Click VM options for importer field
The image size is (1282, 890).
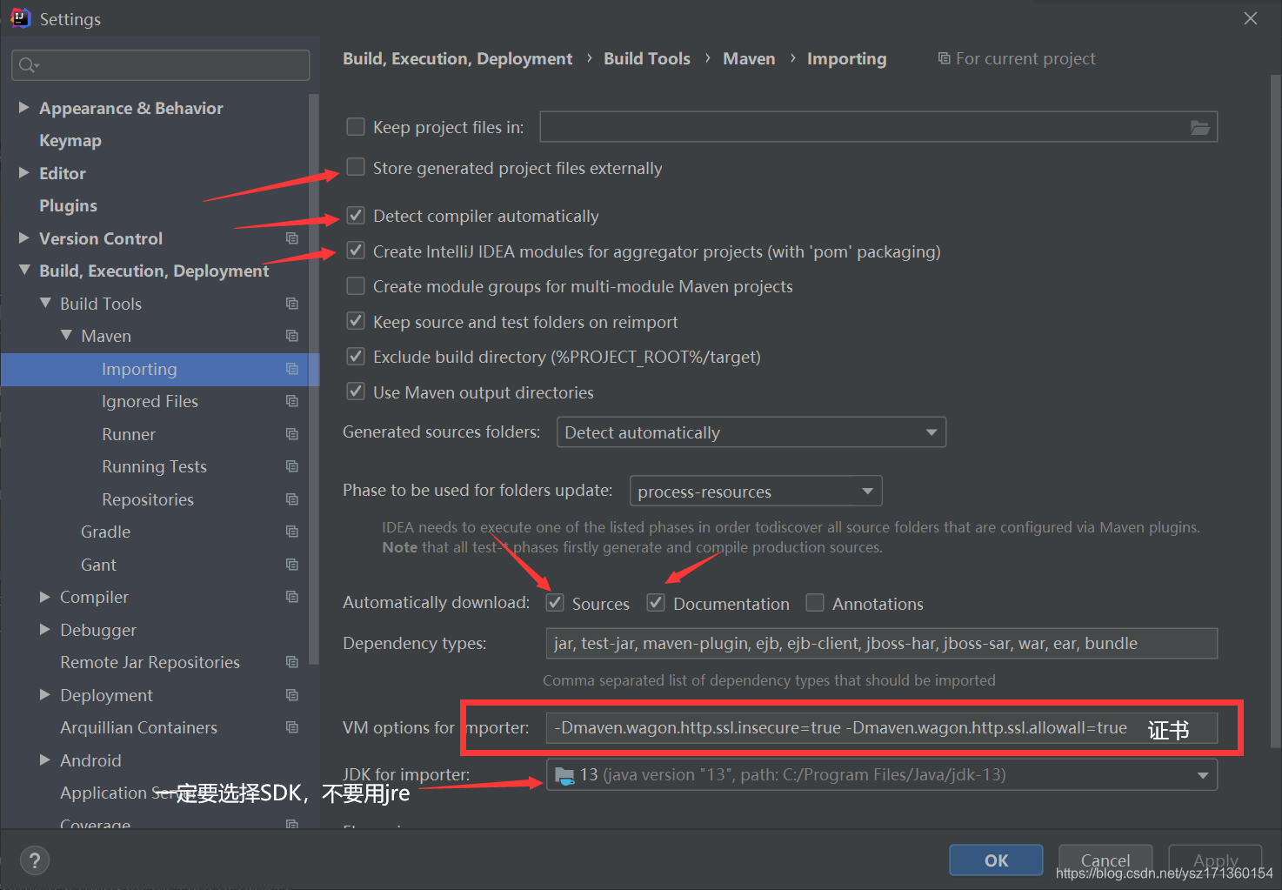pos(882,728)
